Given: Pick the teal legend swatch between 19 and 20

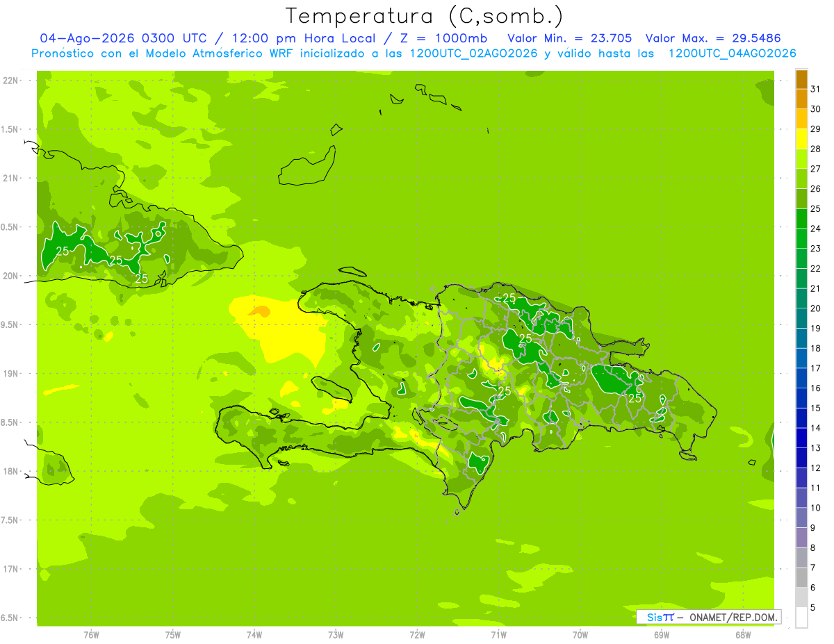Looking at the screenshot, I should pos(801,318).
